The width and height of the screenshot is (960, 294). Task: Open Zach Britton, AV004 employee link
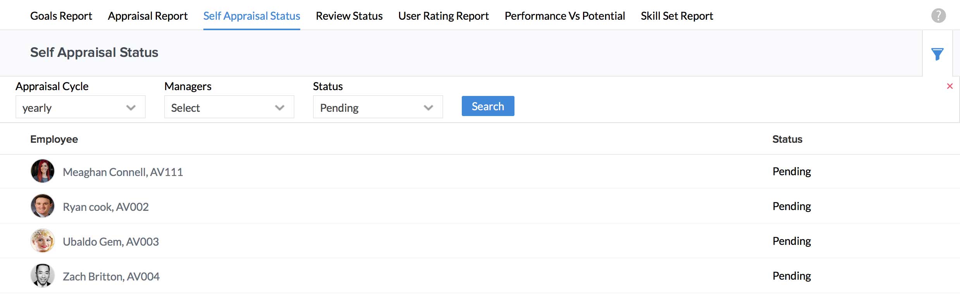coord(111,276)
